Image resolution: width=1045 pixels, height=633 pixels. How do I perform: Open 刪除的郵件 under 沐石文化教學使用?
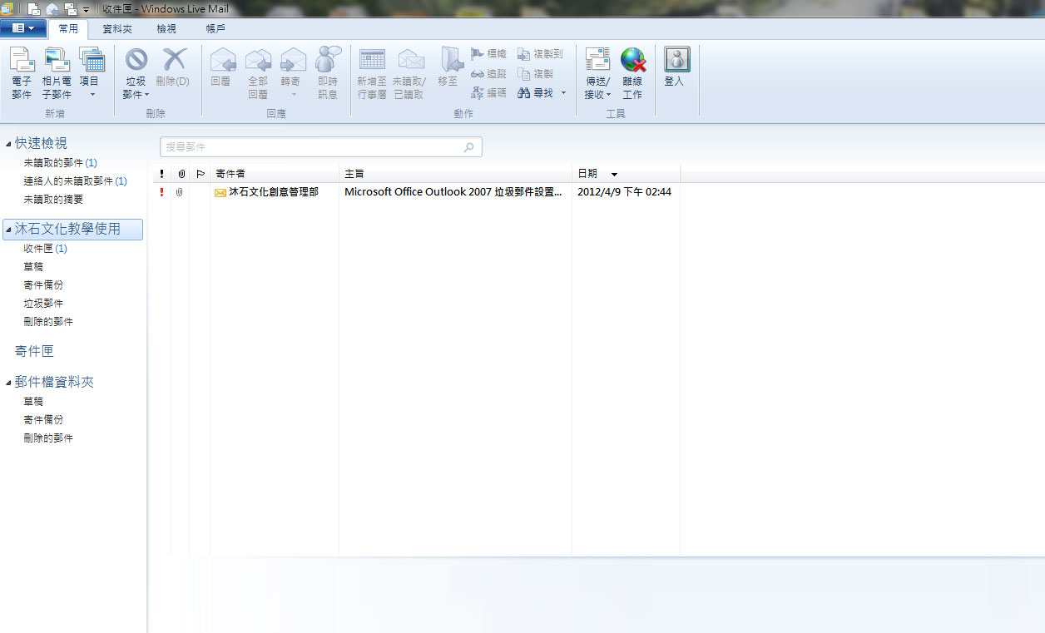(48, 322)
